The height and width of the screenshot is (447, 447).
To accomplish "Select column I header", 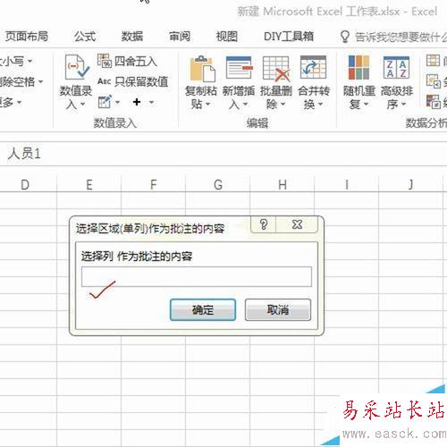I will 347,185.
